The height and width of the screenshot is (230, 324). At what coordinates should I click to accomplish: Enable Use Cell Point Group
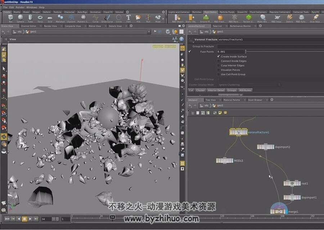(219, 74)
